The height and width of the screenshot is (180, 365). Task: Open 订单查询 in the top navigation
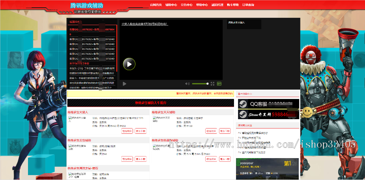248,4
